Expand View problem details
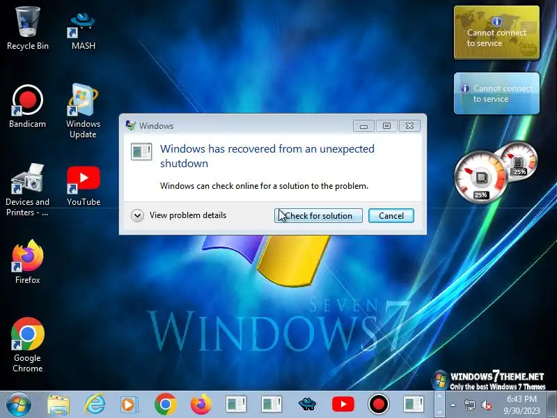The height and width of the screenshot is (418, 557). tap(179, 215)
